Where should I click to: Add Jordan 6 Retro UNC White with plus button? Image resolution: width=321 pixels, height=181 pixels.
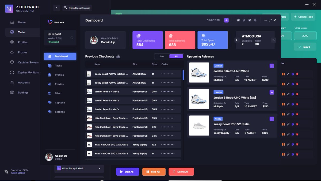pyautogui.click(x=272, y=66)
